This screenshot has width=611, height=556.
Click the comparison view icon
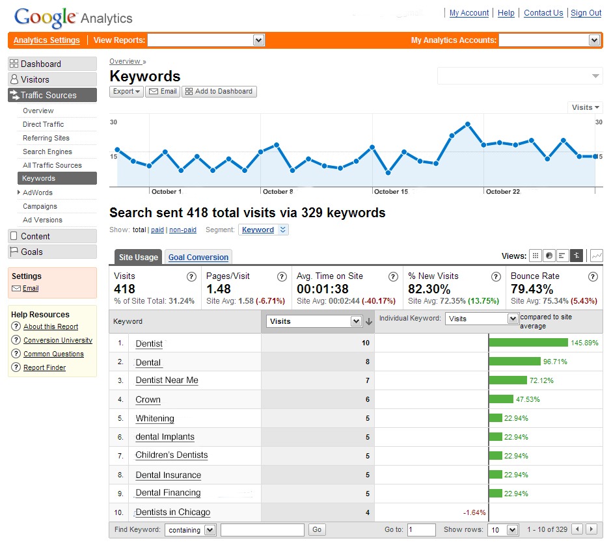click(x=577, y=256)
